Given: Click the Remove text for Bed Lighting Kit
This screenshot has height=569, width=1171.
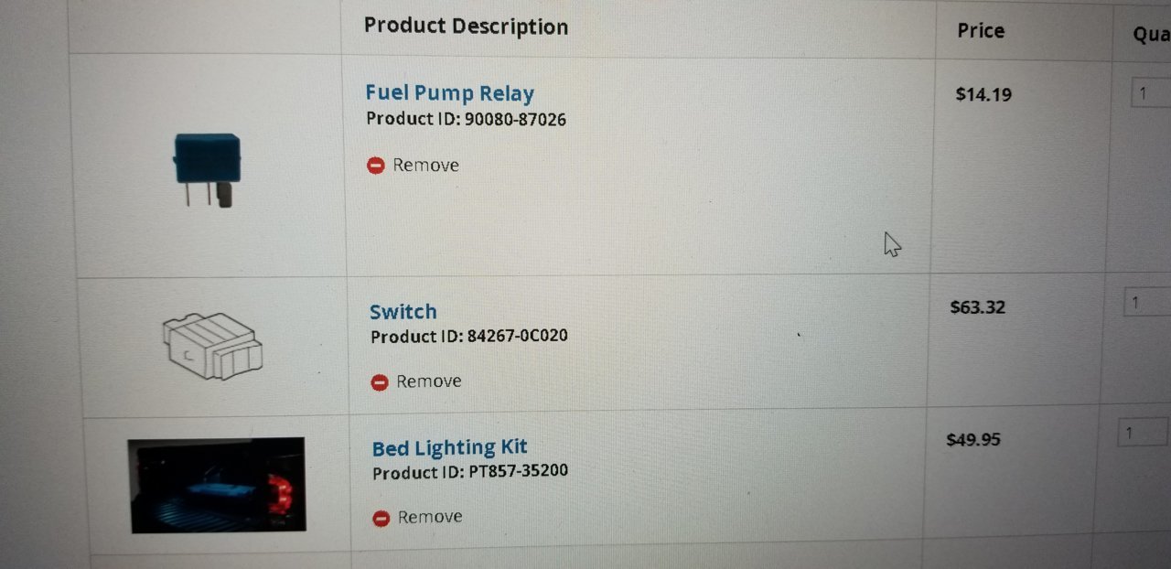Looking at the screenshot, I should click(430, 517).
